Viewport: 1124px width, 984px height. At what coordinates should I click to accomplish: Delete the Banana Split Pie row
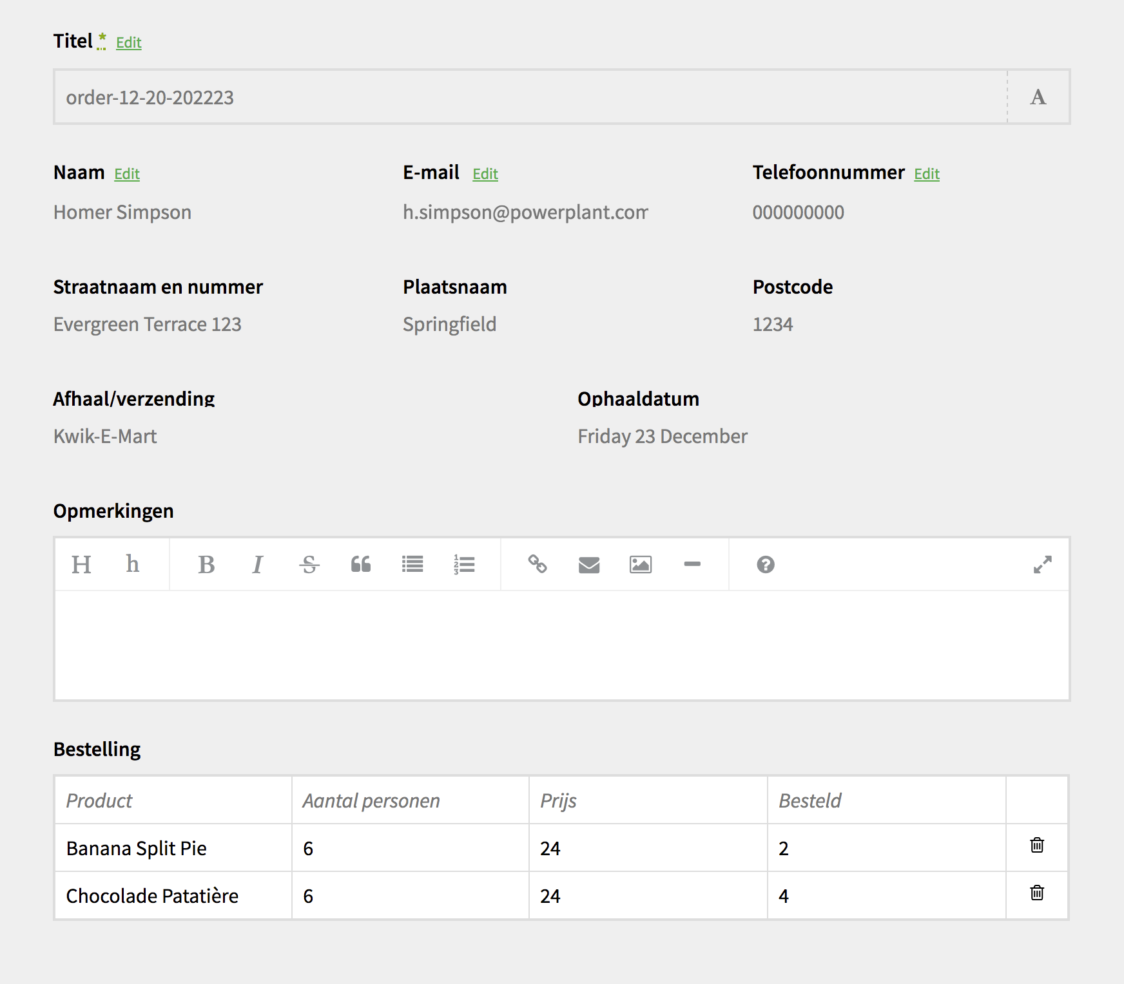pyautogui.click(x=1037, y=846)
